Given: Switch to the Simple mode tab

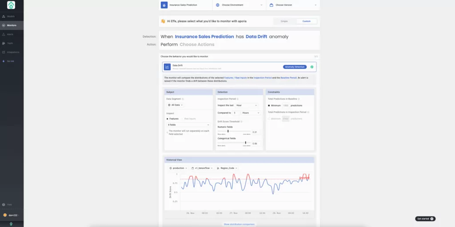Looking at the screenshot, I should point(284,21).
